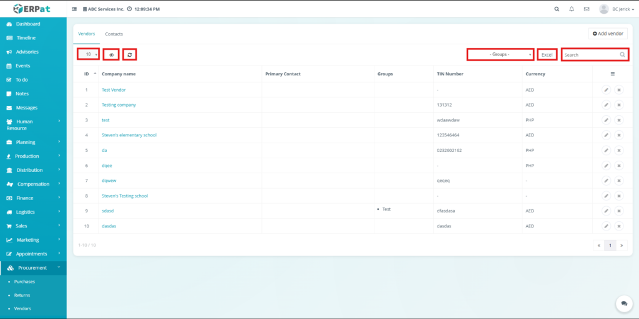639x319 pixels.
Task: Go to next page in pagination
Action: click(622, 245)
